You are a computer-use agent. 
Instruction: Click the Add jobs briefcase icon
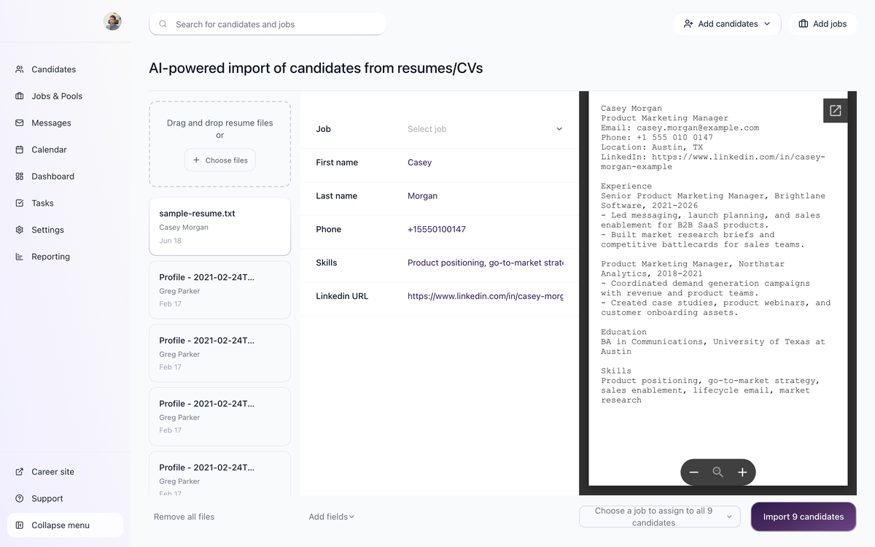[803, 24]
